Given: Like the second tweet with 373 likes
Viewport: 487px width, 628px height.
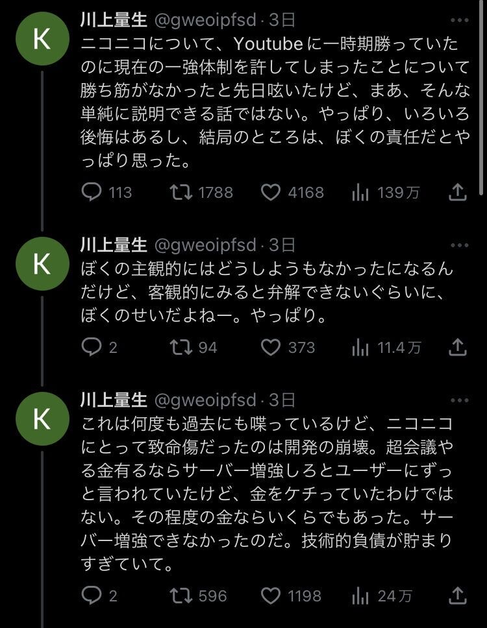Looking at the screenshot, I should point(270,347).
